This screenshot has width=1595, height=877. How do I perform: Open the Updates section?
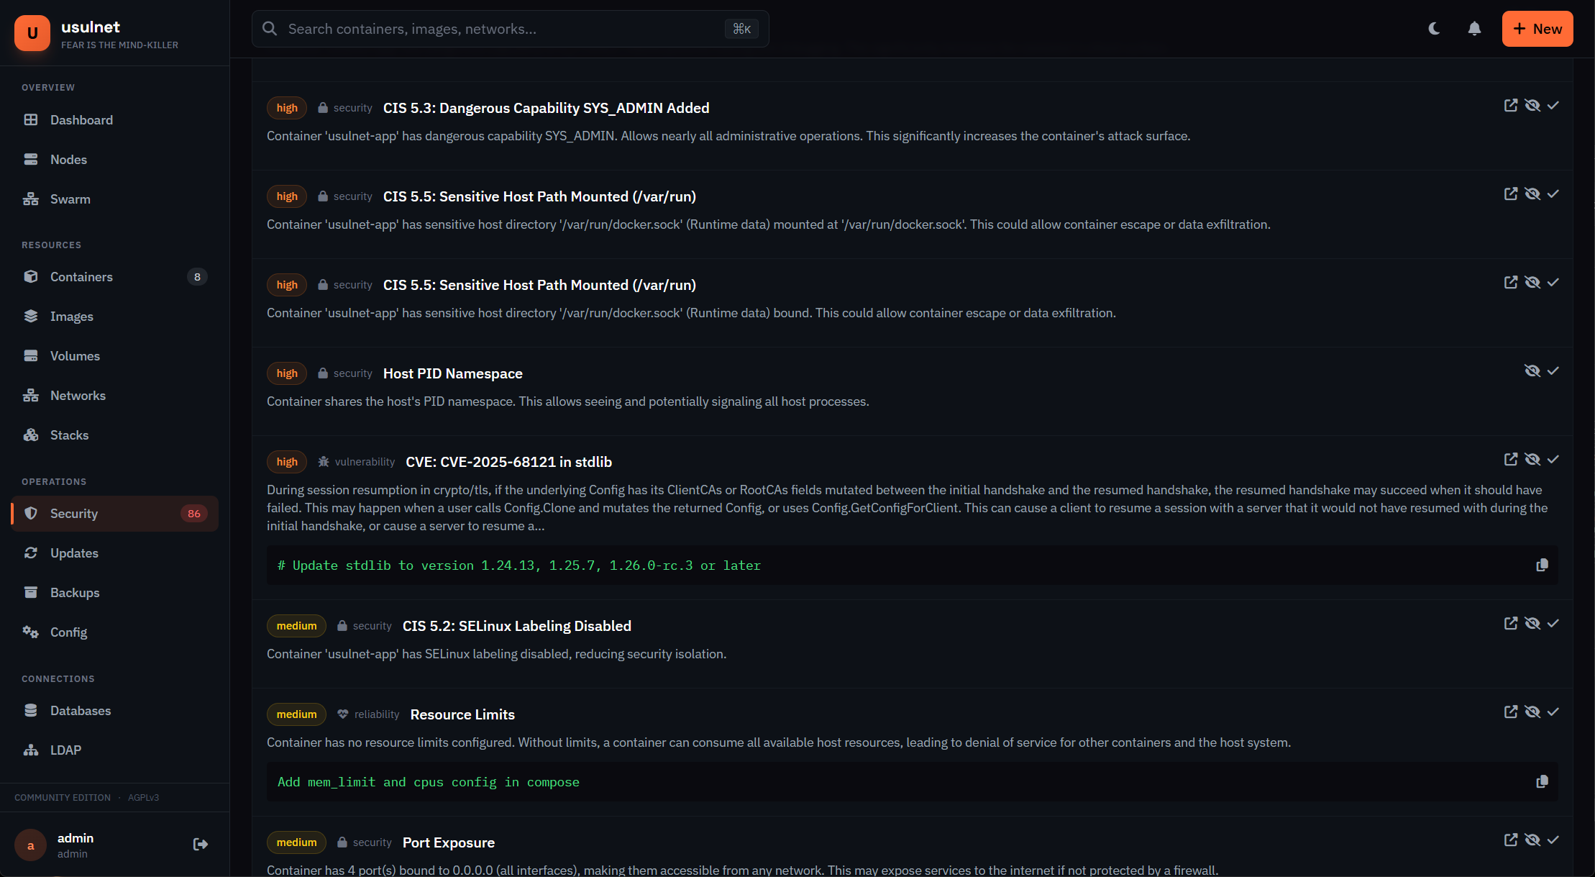pyautogui.click(x=74, y=553)
